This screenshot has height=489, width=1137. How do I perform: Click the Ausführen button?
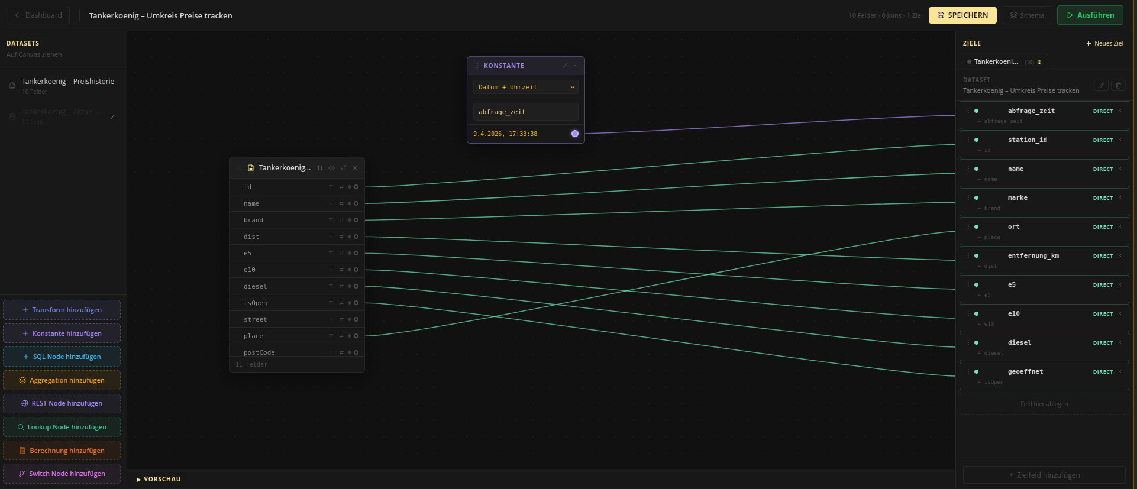coord(1090,15)
